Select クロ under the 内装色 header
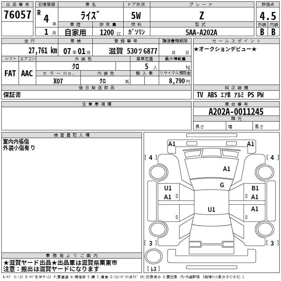The height and width of the screenshot is (281, 281). click(103, 81)
